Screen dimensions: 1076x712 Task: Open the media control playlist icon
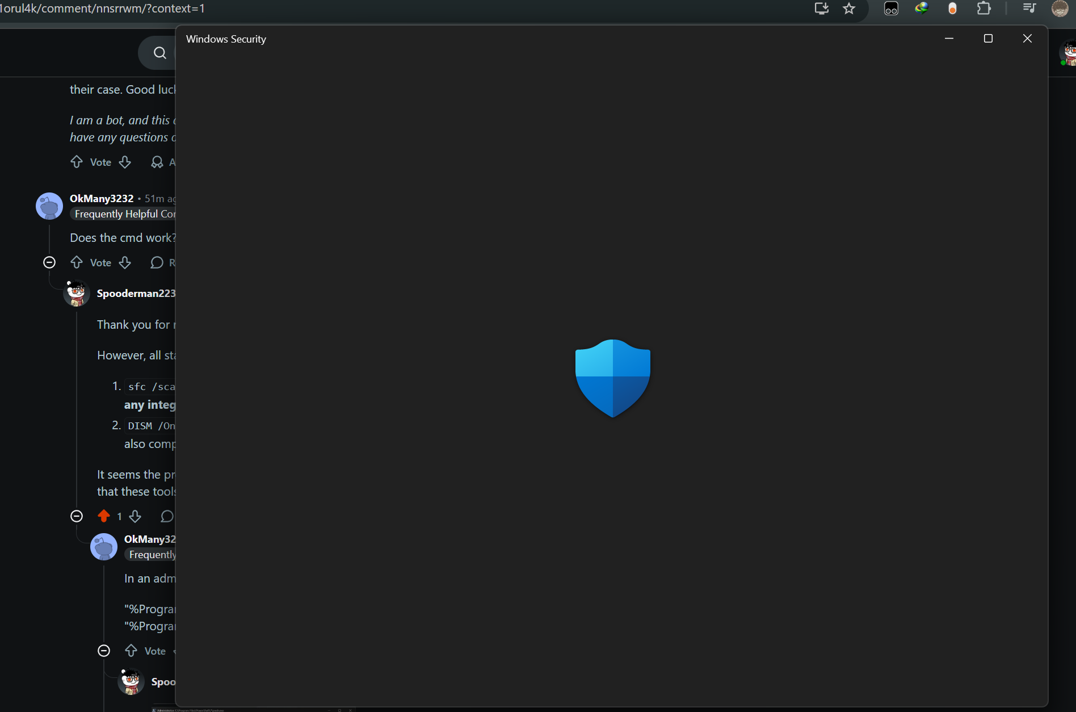click(1029, 8)
